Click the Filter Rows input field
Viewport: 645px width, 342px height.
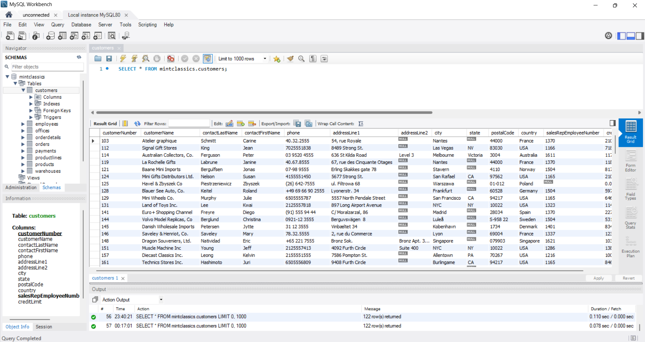click(189, 124)
